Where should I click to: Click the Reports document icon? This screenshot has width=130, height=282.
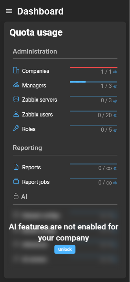(16, 167)
